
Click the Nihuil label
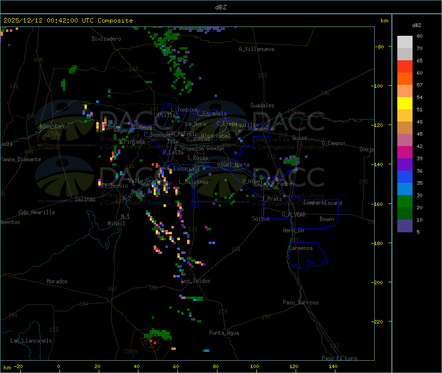click(x=116, y=224)
